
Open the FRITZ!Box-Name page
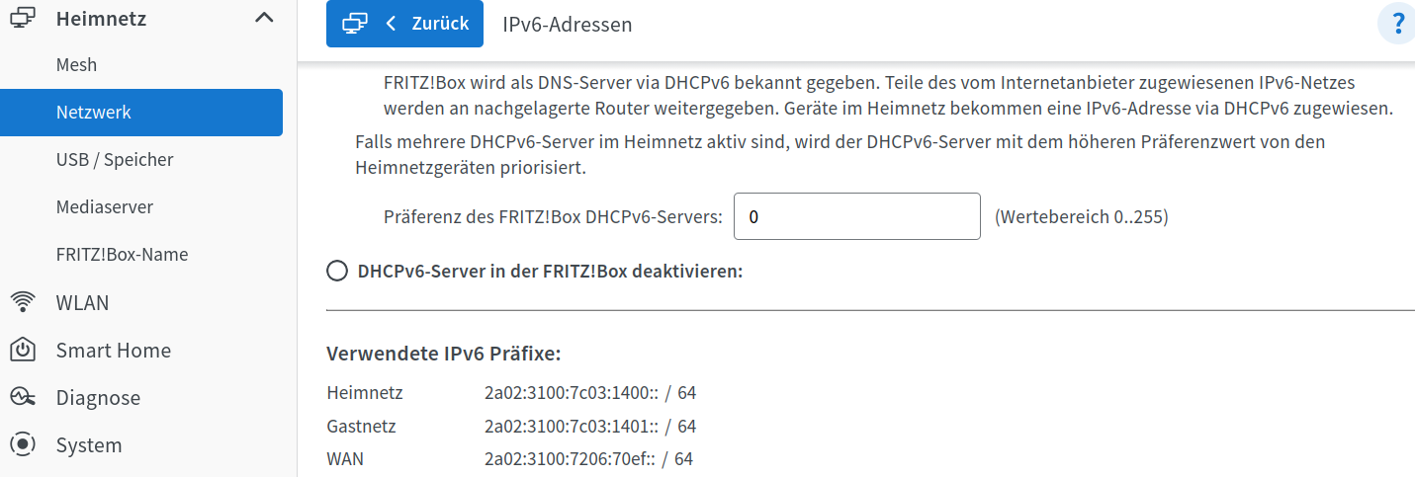click(x=122, y=255)
